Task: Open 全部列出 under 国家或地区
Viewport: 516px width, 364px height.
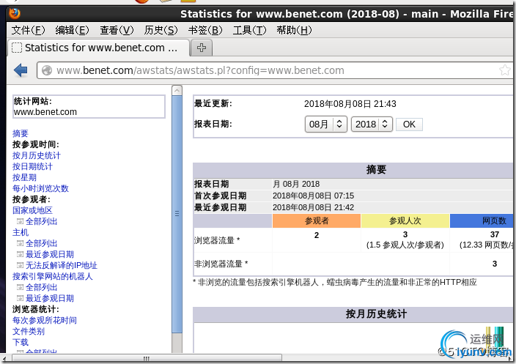Action: [42, 221]
